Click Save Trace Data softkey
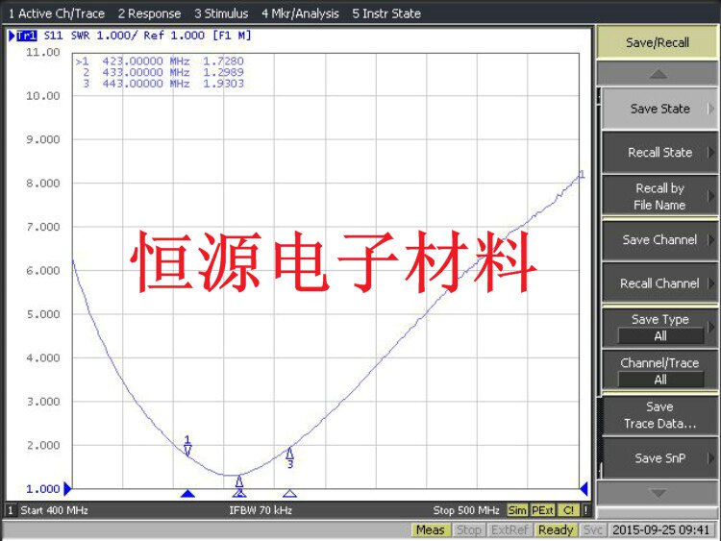The image size is (721, 541). coord(659,415)
